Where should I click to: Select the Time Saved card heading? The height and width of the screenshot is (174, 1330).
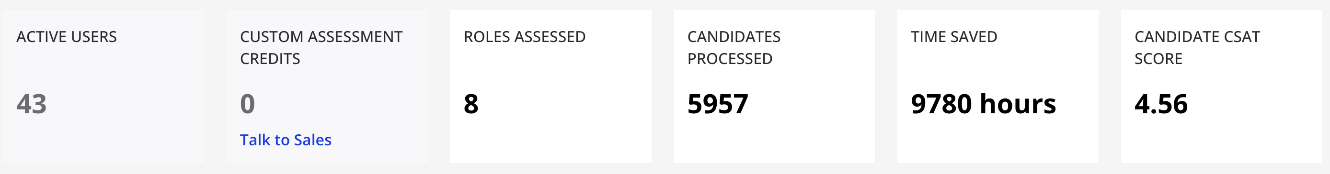tap(954, 37)
